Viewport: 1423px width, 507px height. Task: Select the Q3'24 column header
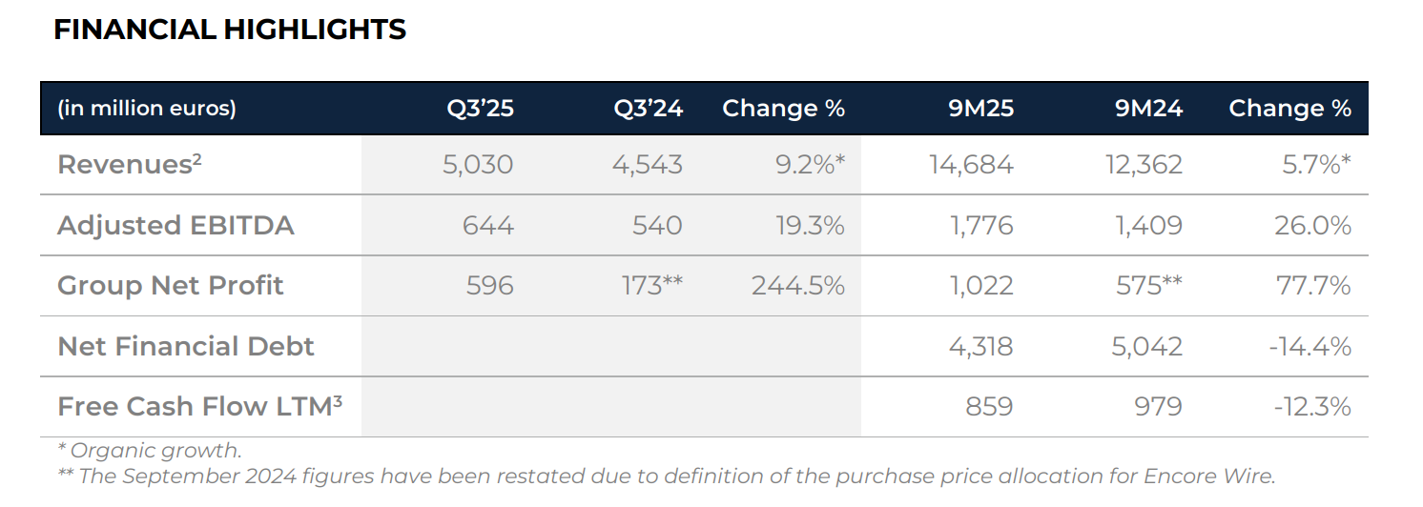pyautogui.click(x=649, y=109)
